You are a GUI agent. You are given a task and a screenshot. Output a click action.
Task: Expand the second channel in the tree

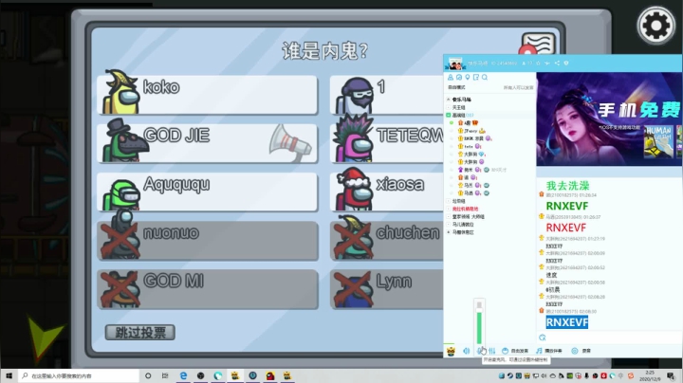coord(448,107)
